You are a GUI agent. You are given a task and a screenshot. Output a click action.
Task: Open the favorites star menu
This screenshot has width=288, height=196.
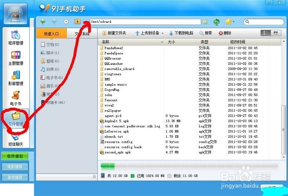coord(230,22)
